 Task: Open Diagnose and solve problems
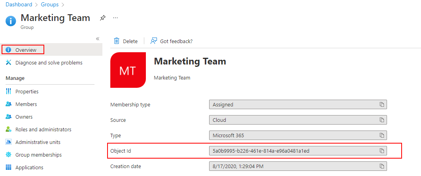49,62
